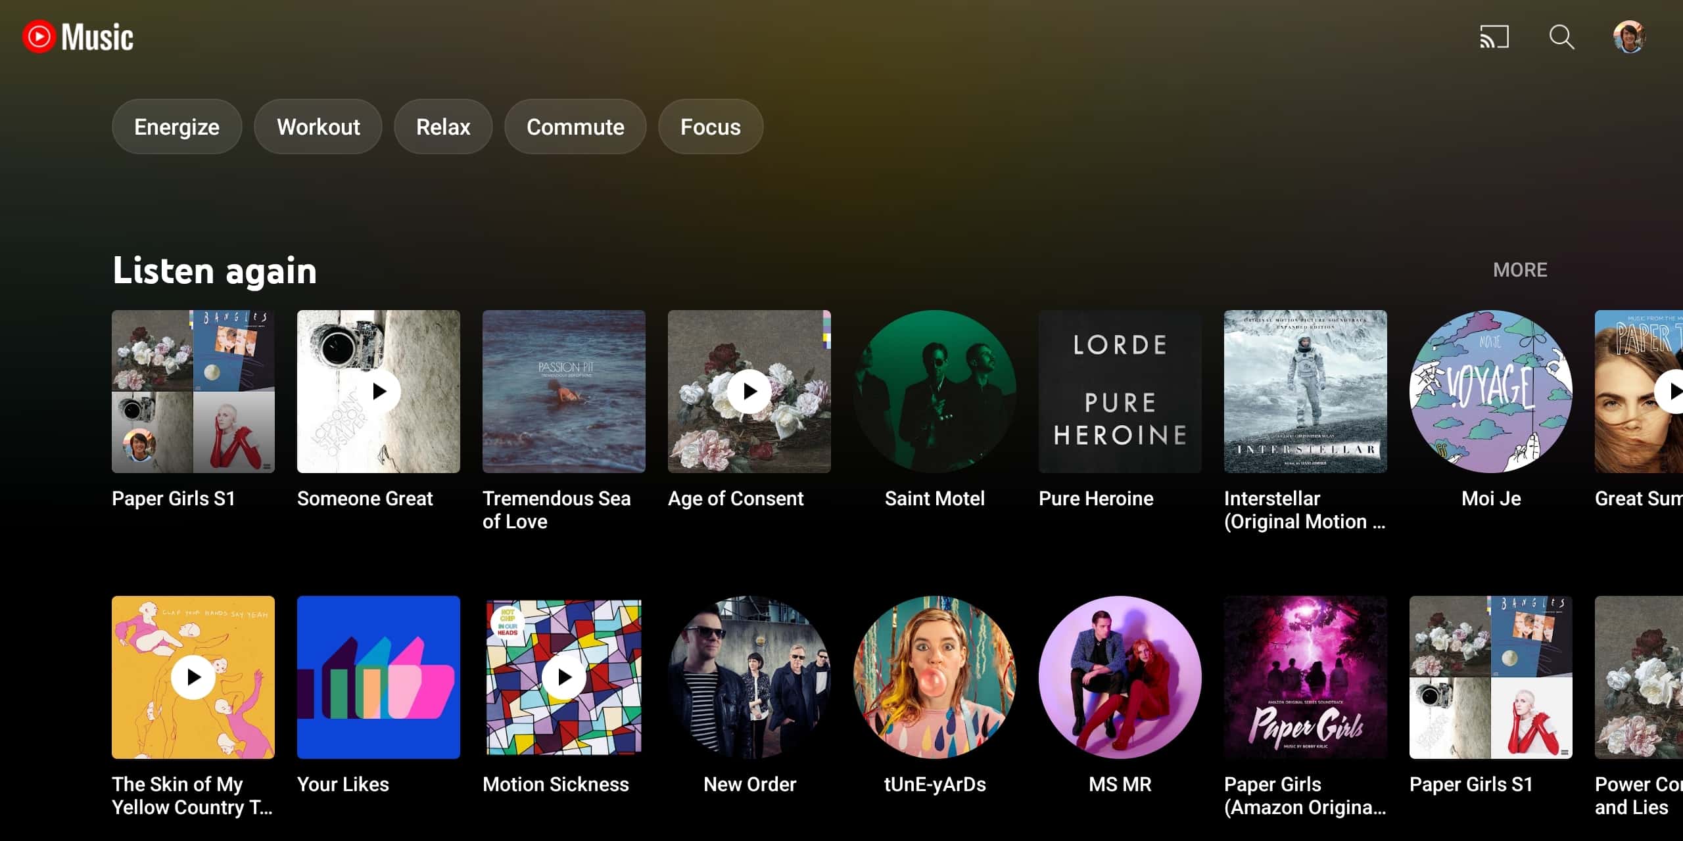Pick the Commute mood chip

pos(575,127)
